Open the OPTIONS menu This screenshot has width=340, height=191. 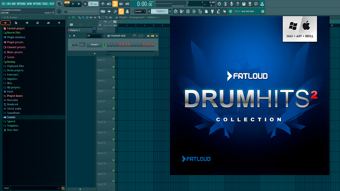[37, 4]
